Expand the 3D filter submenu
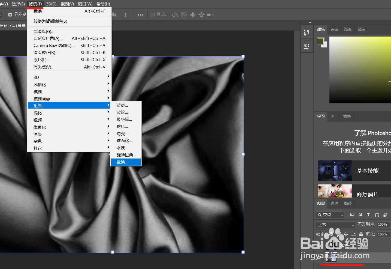 point(69,77)
